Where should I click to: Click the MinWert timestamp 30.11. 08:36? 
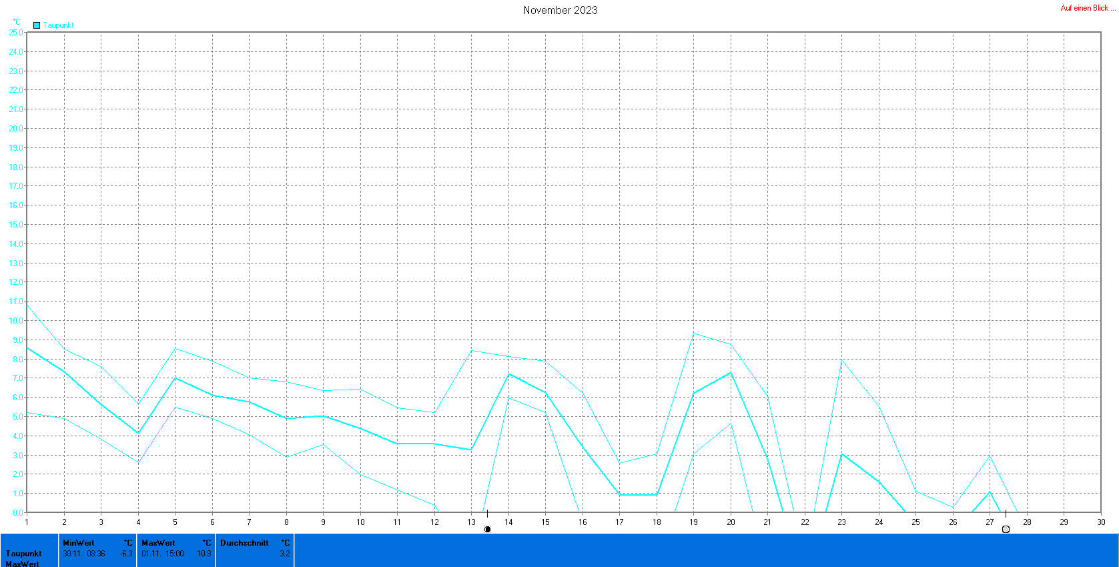pos(84,554)
